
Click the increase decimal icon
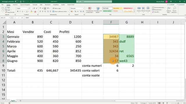(x=81, y=12)
